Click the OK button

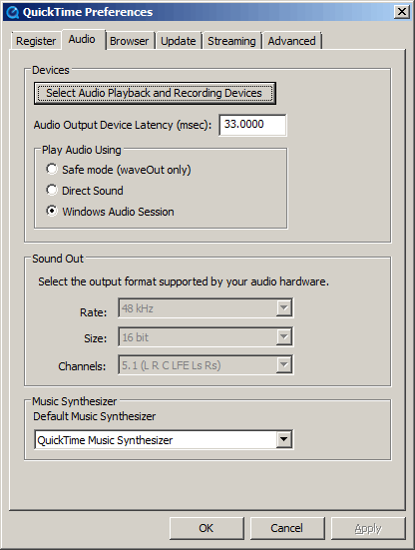(x=207, y=528)
